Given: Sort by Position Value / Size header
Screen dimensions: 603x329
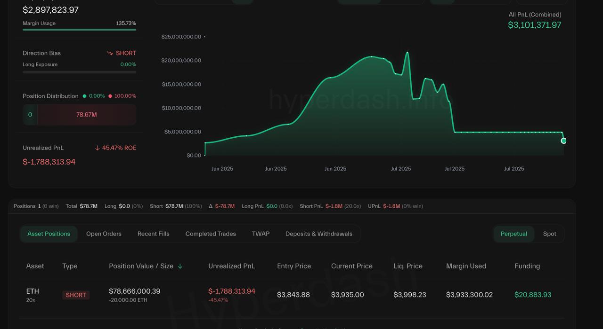Looking at the screenshot, I should [x=141, y=266].
